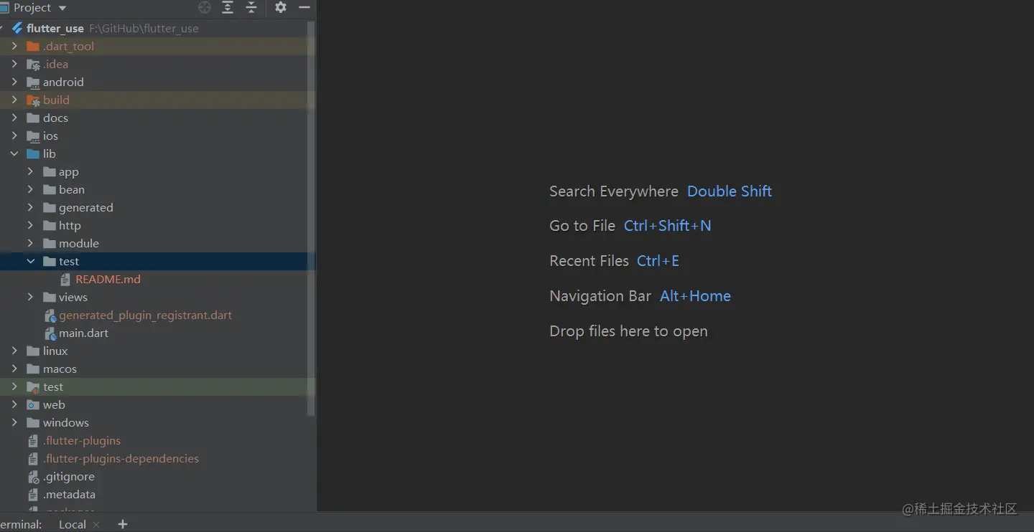Click the linux folder icon
The width and height of the screenshot is (1034, 532).
click(32, 351)
